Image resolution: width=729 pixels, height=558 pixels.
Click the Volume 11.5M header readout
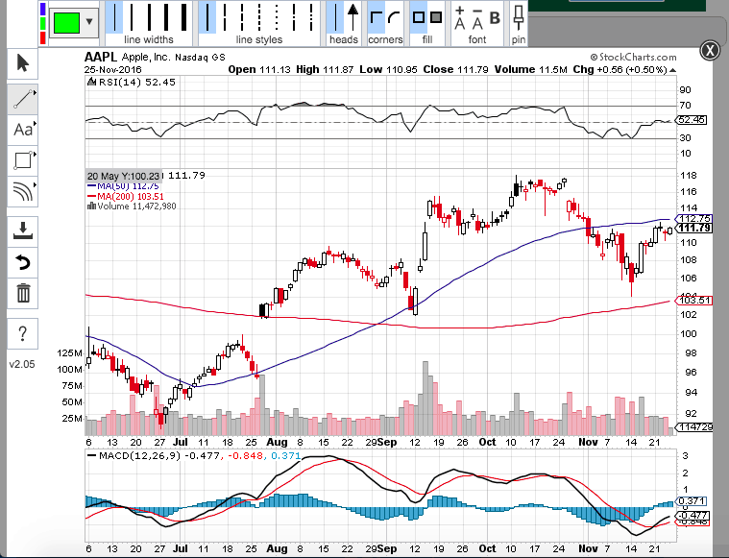[531, 70]
